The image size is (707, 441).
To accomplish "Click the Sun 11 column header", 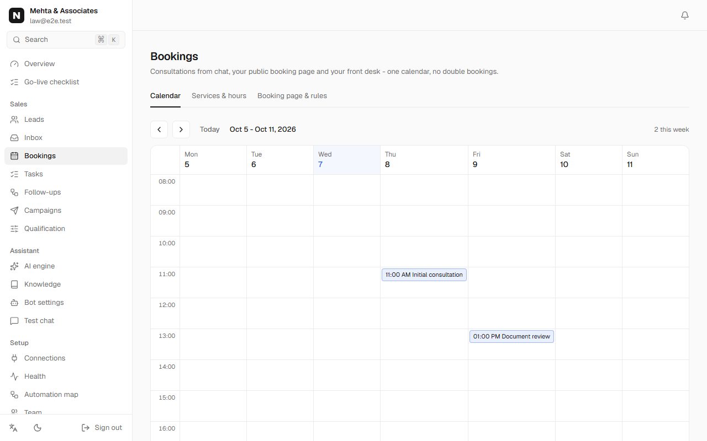I will point(656,160).
